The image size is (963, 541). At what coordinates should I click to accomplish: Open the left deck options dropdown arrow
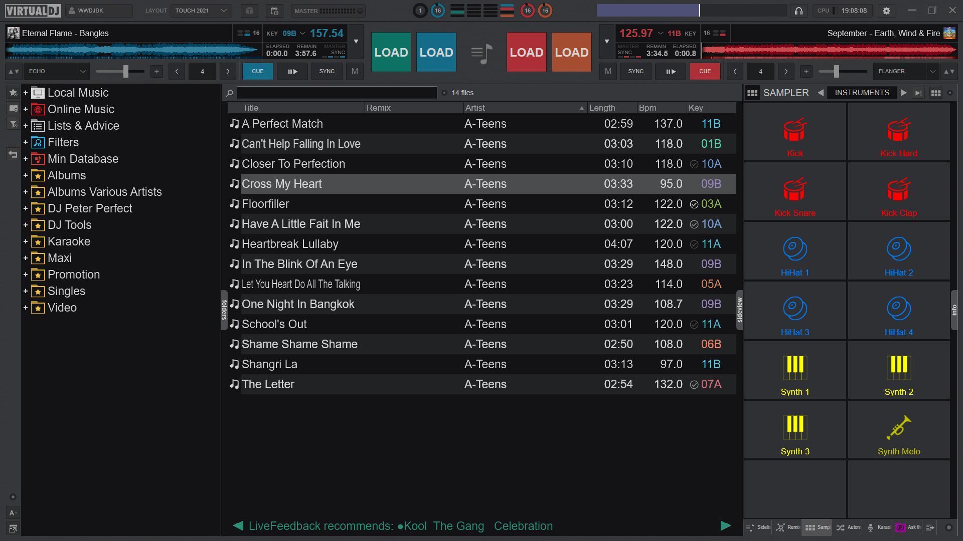pos(356,42)
